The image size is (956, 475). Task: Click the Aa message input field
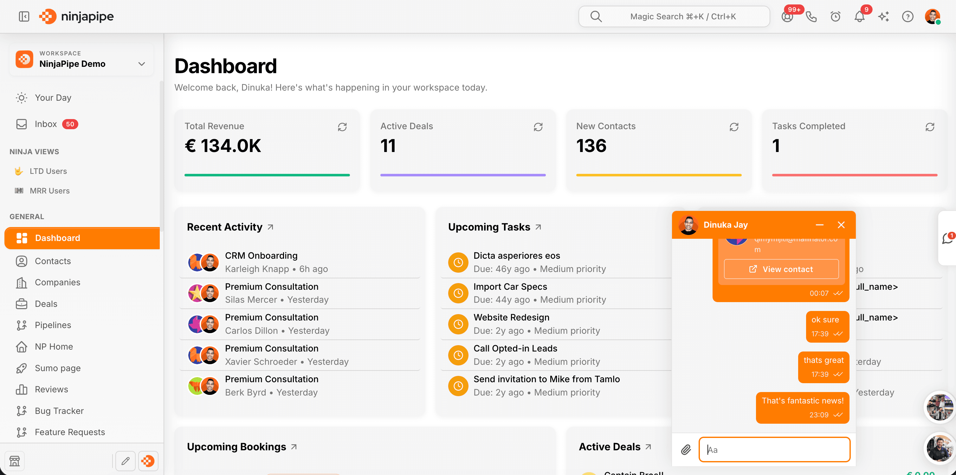tap(774, 449)
